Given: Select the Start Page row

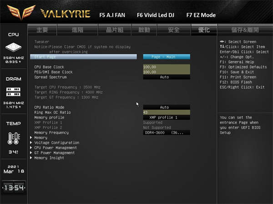Looking at the screenshot, I should click(x=83, y=57).
